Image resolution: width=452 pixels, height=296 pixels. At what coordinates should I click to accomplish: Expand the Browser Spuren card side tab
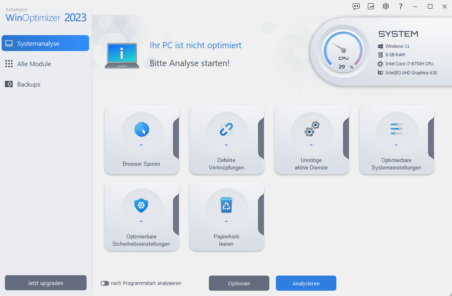click(176, 140)
